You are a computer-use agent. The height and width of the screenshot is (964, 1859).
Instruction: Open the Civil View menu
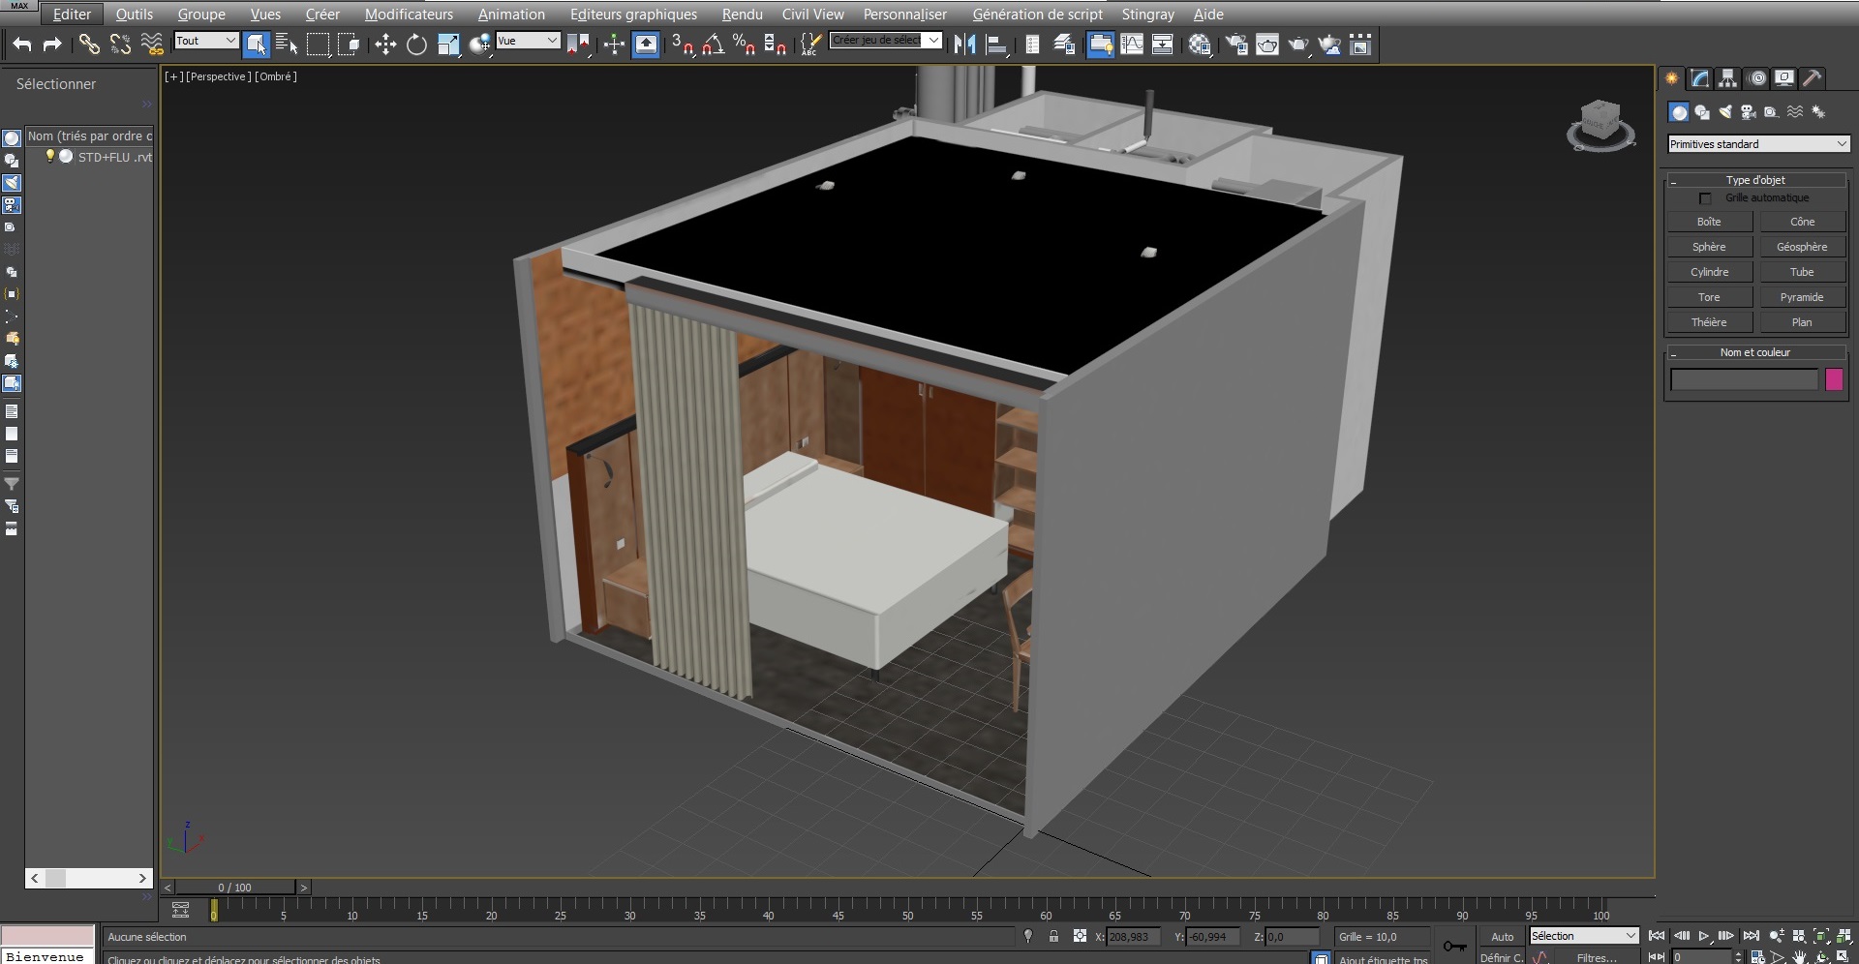(812, 15)
